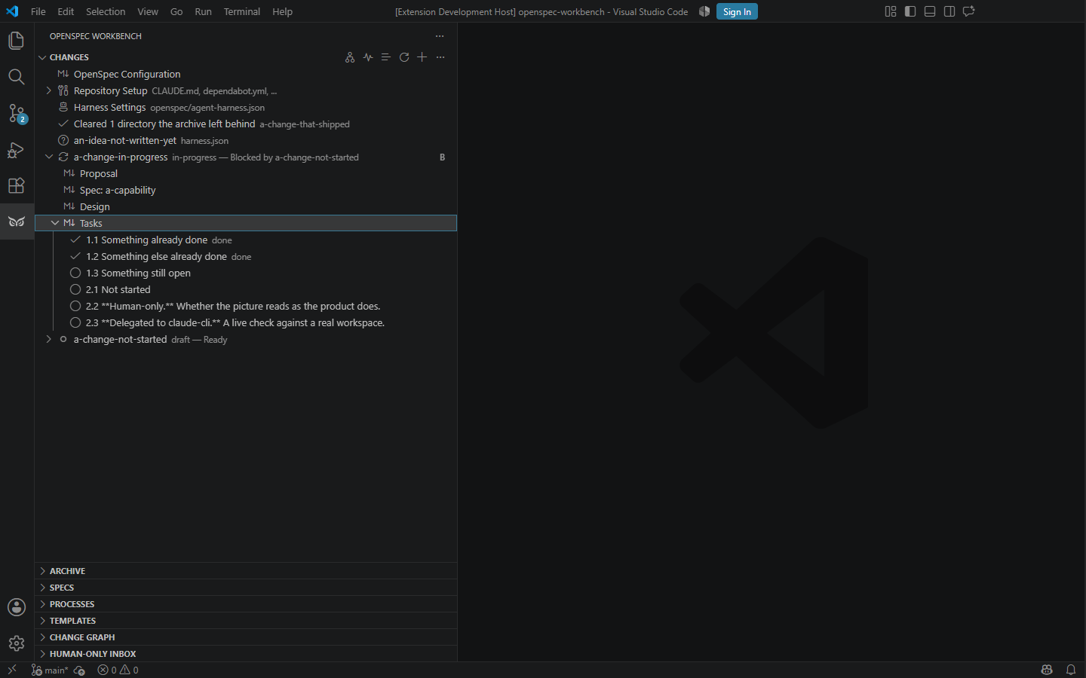Open Spec: a-capability document
1086x678 pixels.
246,190
